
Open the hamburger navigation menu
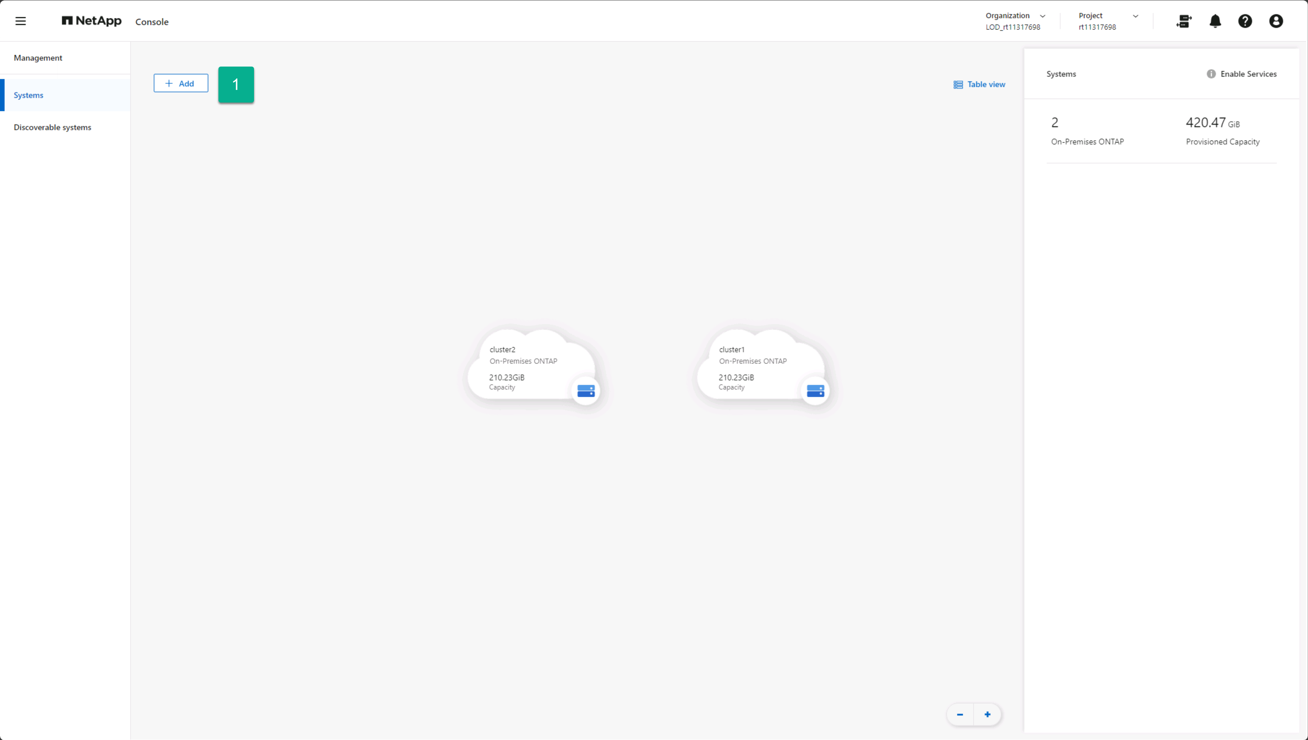tap(20, 21)
